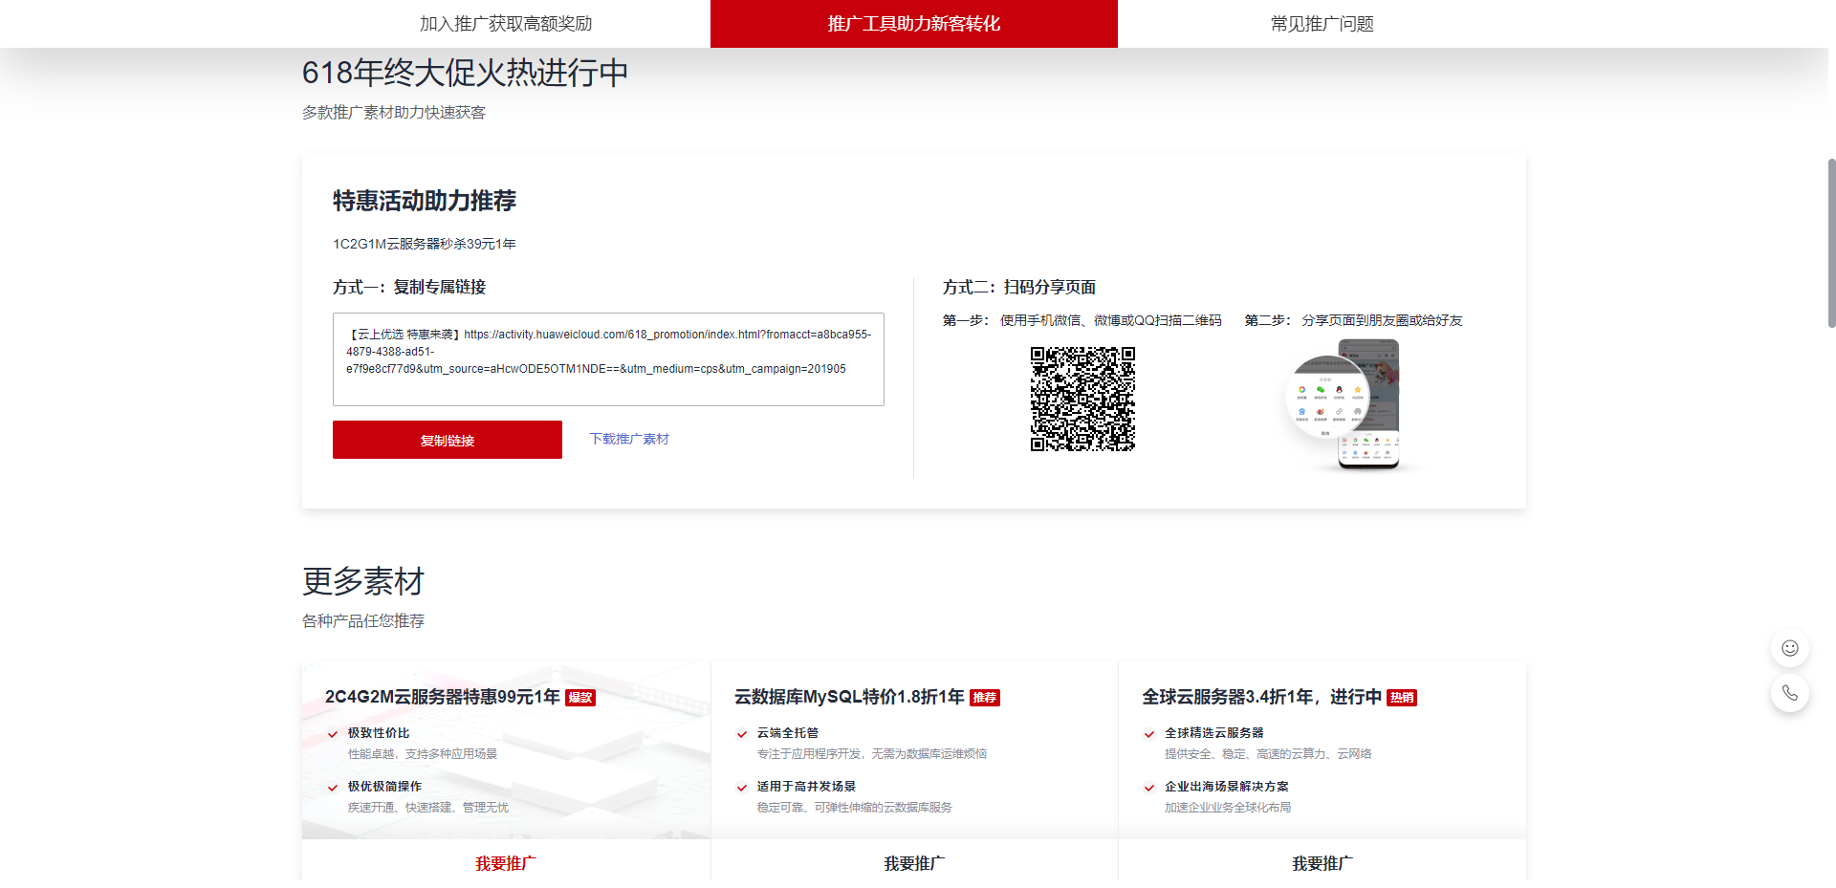The image size is (1836, 888).
Task: Click the 稳定可靠、可弹性伸缩的云数据库服务 description
Action: [x=855, y=808]
